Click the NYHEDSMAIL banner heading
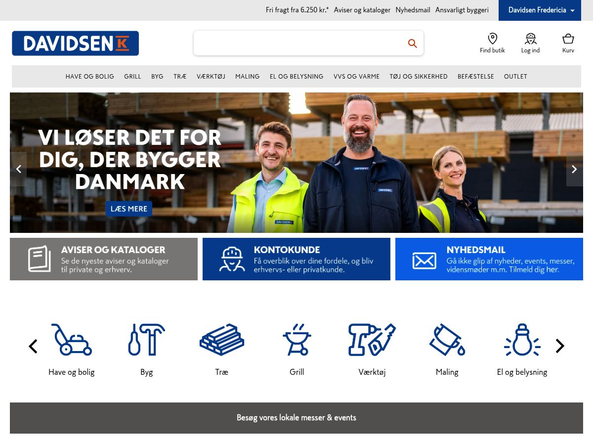Viewport: 593px width, 445px height. click(x=476, y=250)
